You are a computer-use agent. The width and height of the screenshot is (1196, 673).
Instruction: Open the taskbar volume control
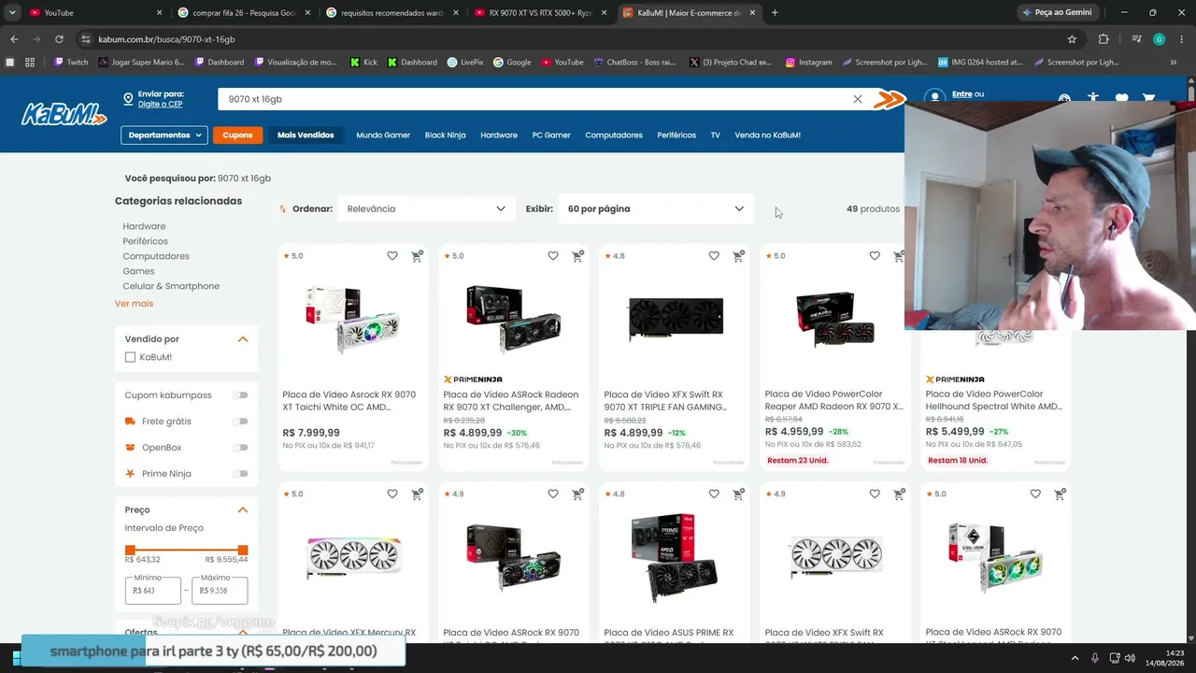click(1131, 658)
